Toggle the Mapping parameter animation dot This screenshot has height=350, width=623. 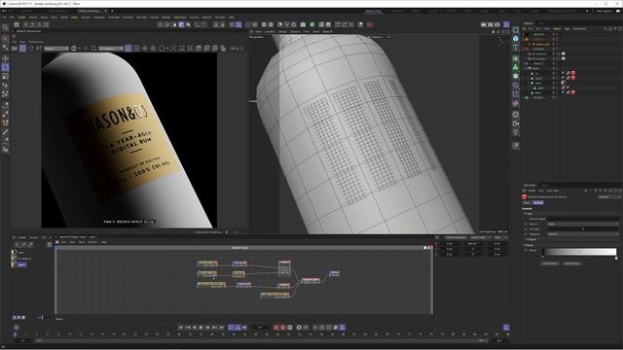click(526, 234)
